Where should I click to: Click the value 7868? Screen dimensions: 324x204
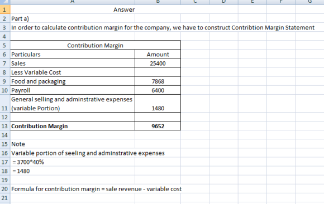point(158,81)
